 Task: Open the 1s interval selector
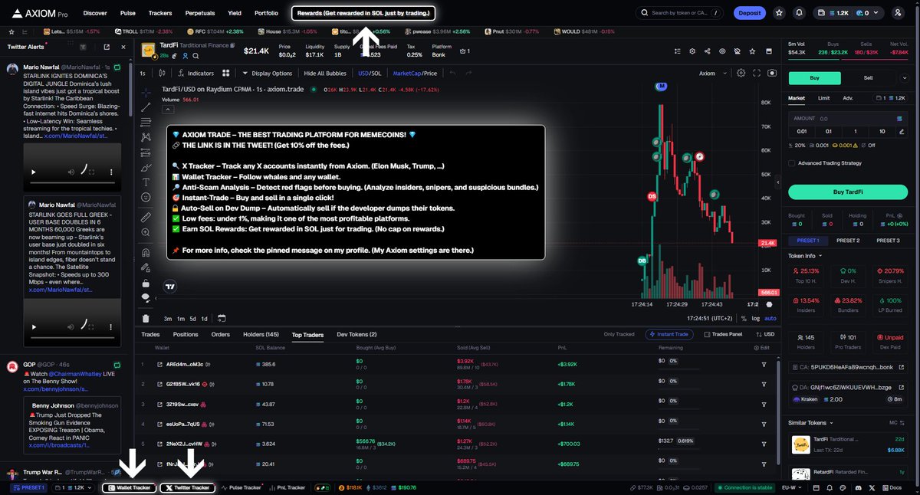pos(143,74)
